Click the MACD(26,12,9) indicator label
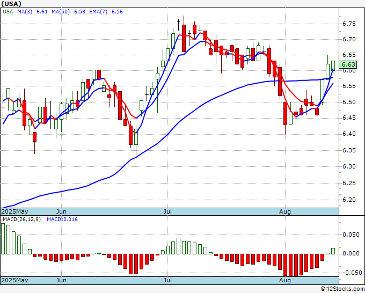This screenshot has width=365, height=293. [21, 219]
